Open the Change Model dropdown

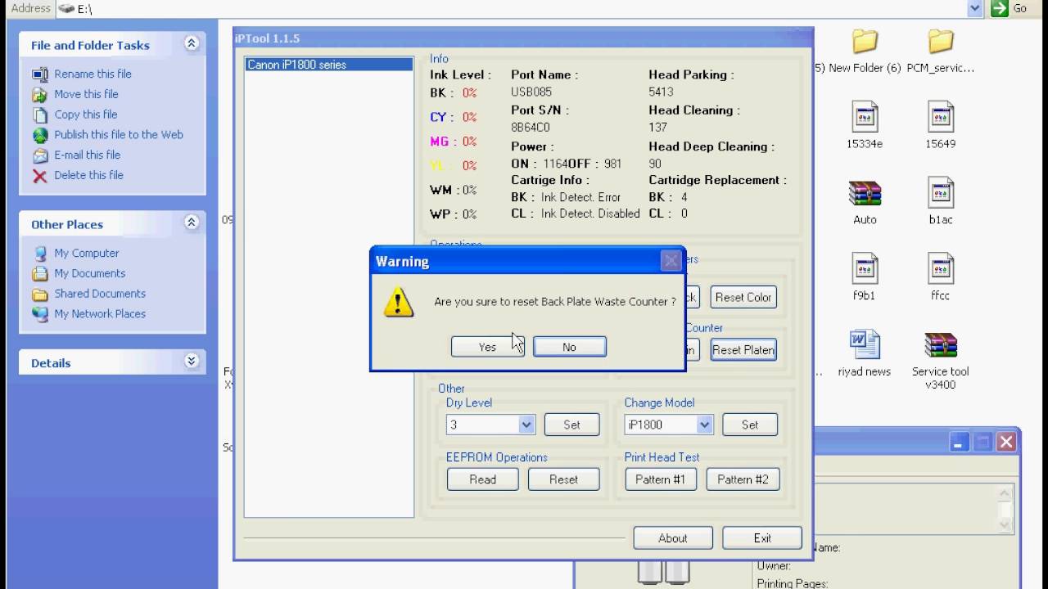pos(704,425)
